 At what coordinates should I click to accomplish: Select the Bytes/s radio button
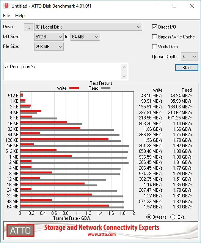(149, 217)
